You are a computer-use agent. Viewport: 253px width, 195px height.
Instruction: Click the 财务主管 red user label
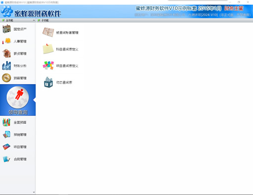pos(234,8)
